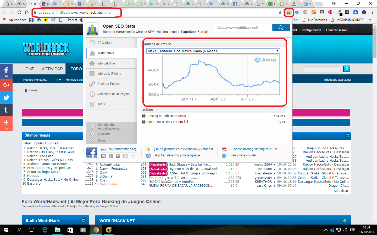Image resolution: width=377 pixels, height=235 pixels.
Task: Go to the HOME tab of the forum
Action: [x=28, y=69]
